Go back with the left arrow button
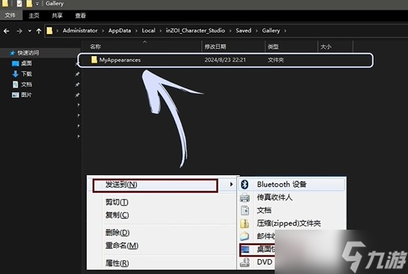408x274 pixels. click(x=7, y=31)
